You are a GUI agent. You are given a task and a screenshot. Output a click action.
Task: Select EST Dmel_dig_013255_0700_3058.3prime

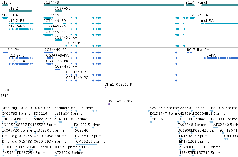(3, 139)
